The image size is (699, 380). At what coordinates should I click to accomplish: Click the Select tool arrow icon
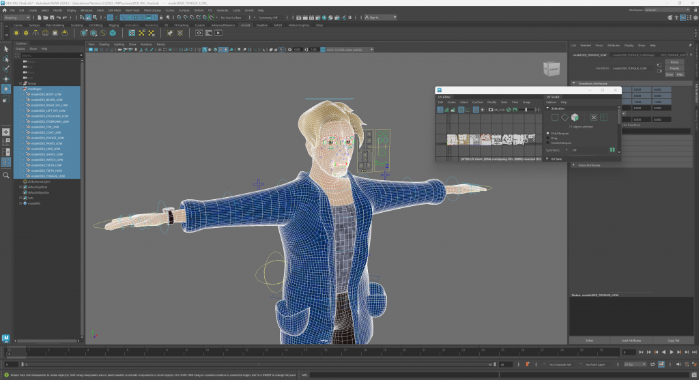tap(6, 48)
